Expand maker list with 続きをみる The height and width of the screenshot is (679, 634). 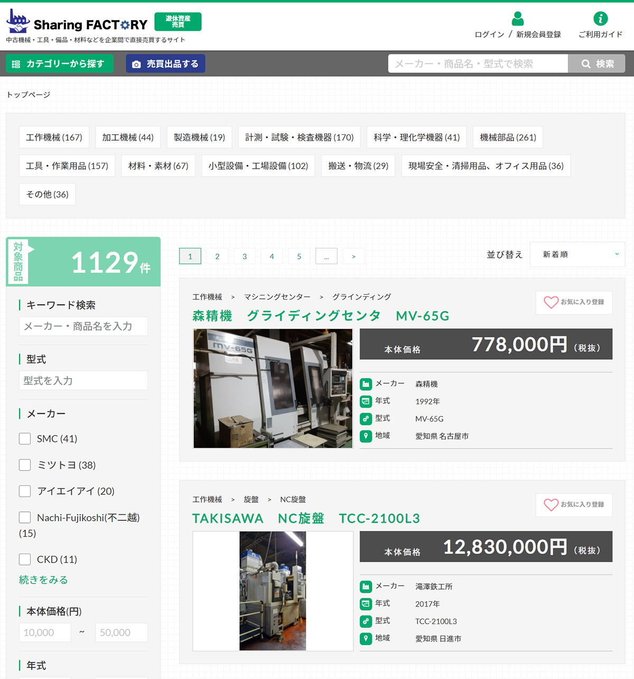tap(43, 580)
